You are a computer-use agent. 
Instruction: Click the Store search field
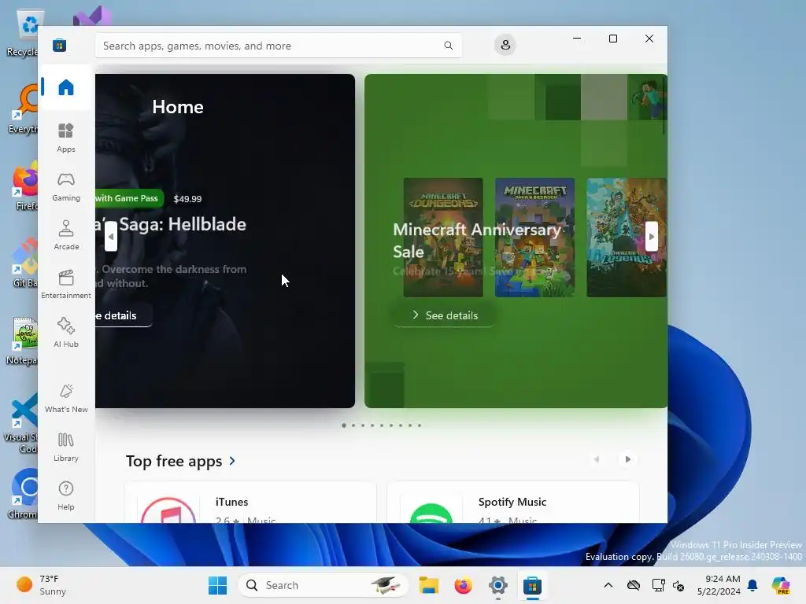[x=278, y=46]
